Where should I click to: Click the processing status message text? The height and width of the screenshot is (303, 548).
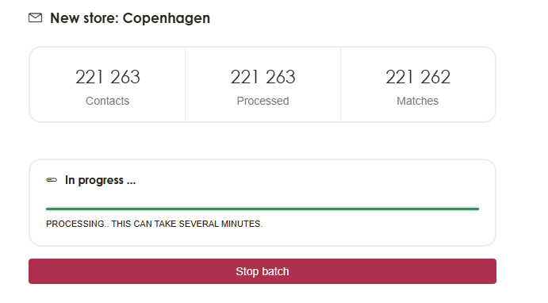(154, 224)
